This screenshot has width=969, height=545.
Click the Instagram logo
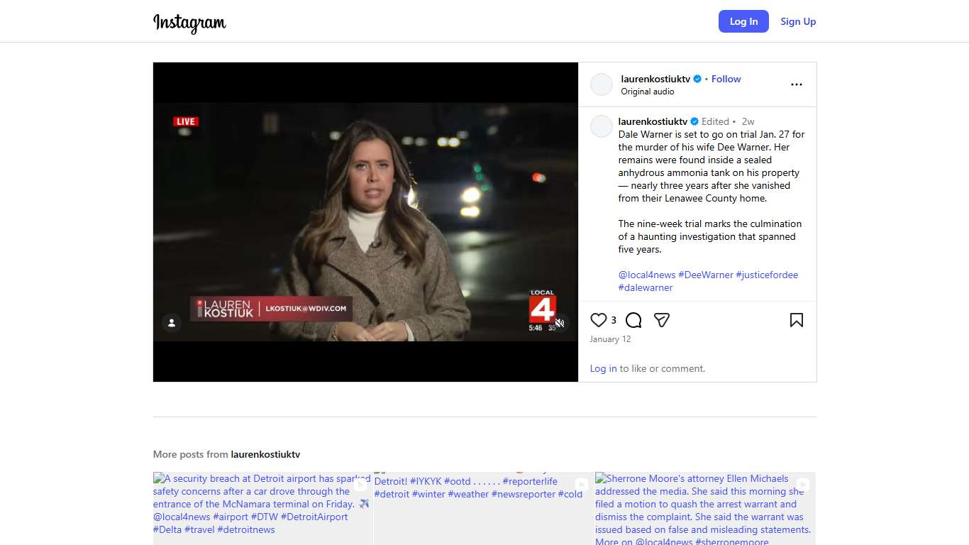coord(189,22)
